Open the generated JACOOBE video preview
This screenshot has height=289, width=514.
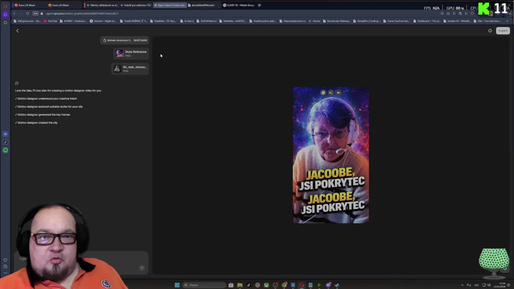pyautogui.click(x=331, y=155)
